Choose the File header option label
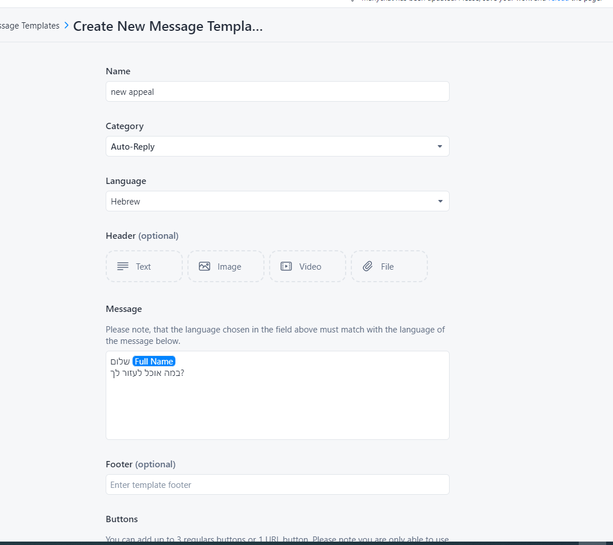Image resolution: width=613 pixels, height=545 pixels. (387, 267)
